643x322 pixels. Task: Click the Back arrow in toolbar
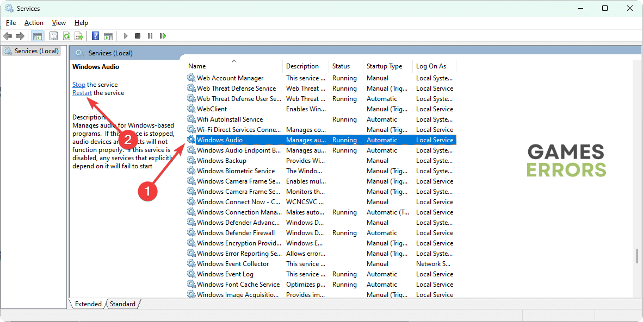click(8, 36)
